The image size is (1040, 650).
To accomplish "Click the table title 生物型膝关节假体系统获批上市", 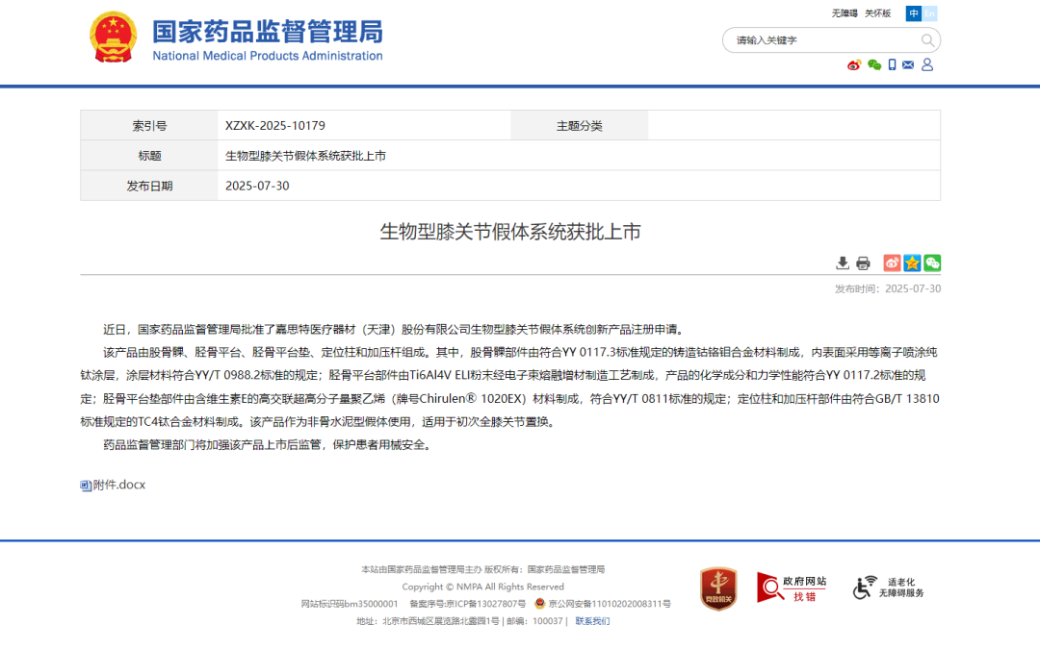I will point(305,156).
